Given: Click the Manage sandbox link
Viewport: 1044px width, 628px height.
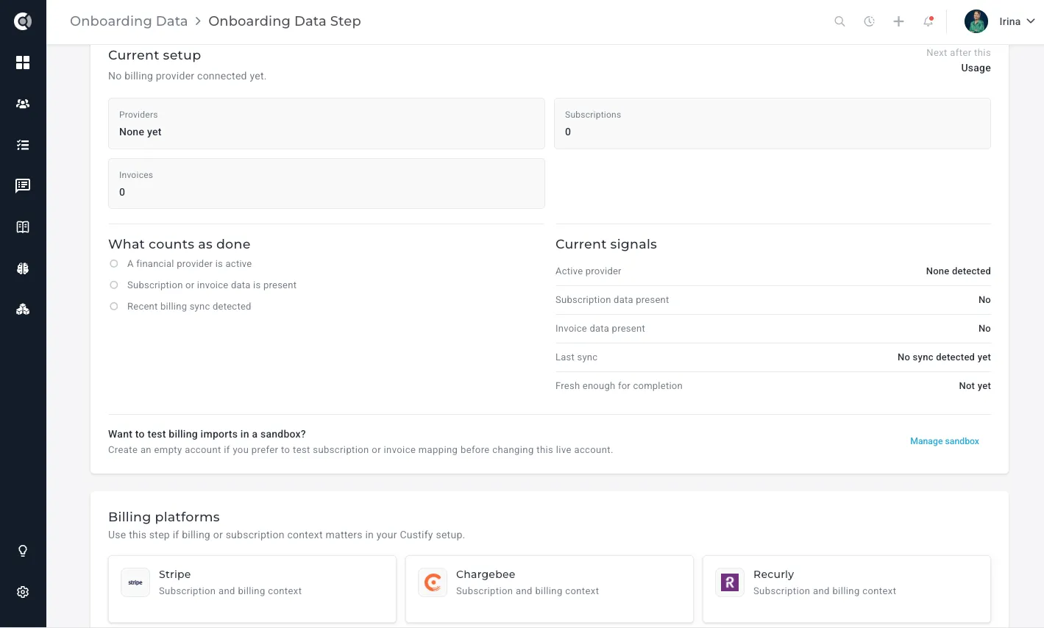Looking at the screenshot, I should point(945,441).
